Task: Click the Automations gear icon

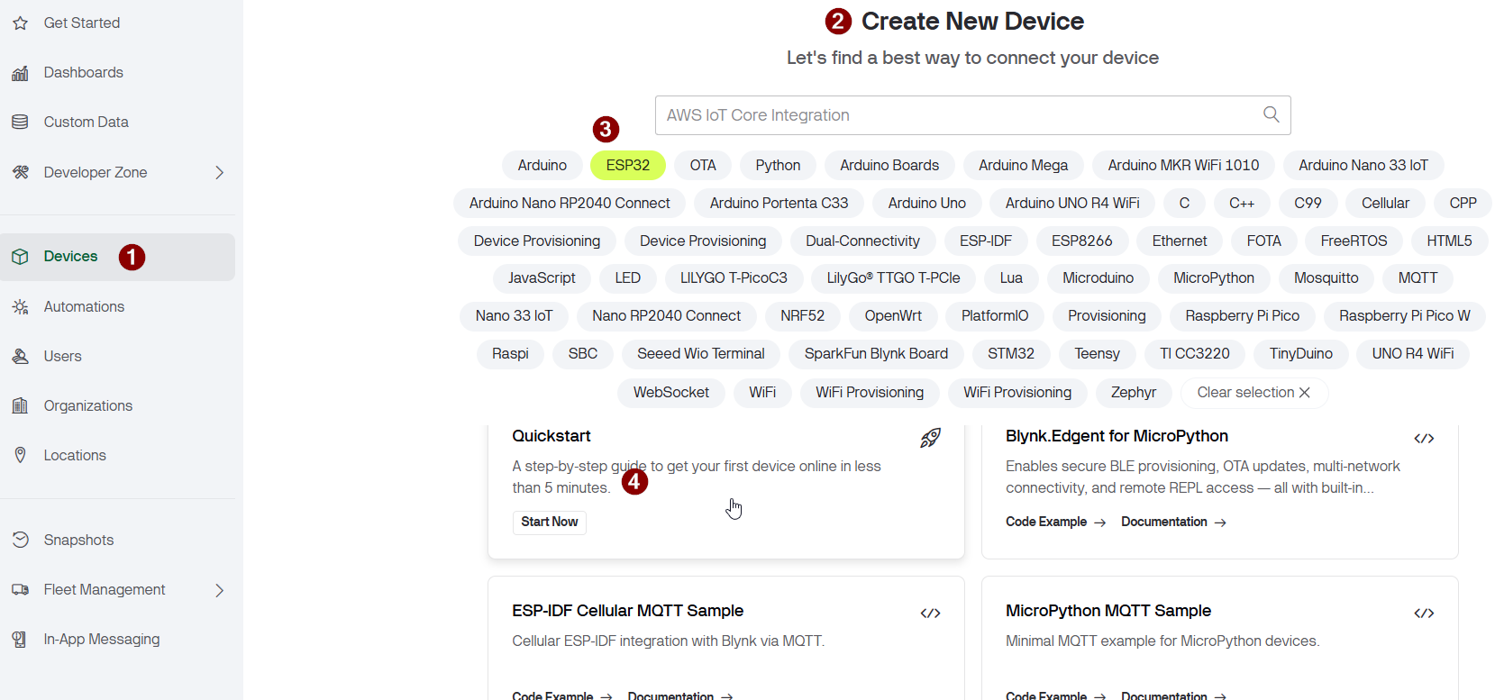Action: point(20,307)
